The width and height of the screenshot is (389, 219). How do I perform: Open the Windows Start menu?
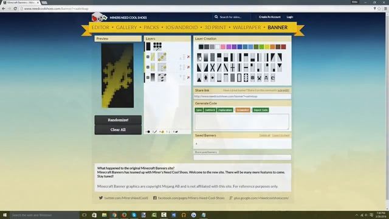pyautogui.click(x=5, y=215)
